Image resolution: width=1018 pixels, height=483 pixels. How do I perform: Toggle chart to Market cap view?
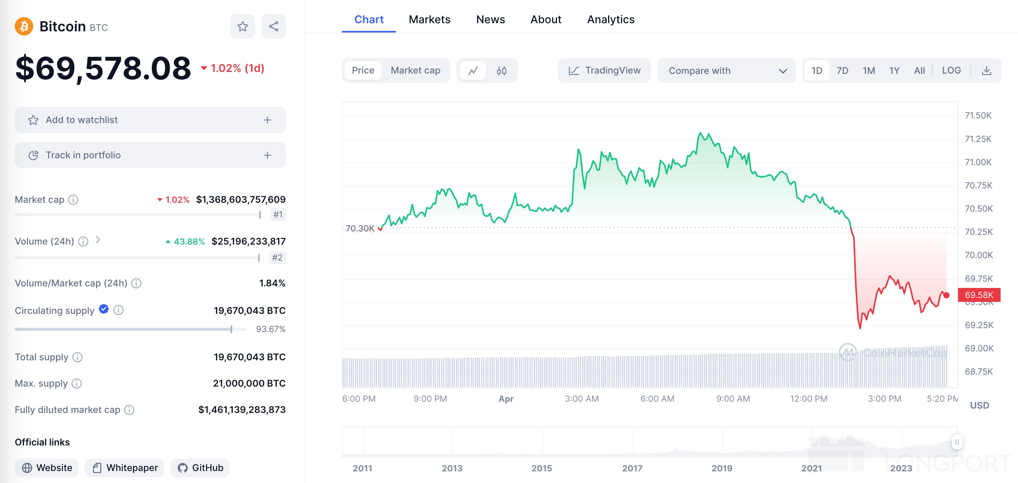point(415,70)
